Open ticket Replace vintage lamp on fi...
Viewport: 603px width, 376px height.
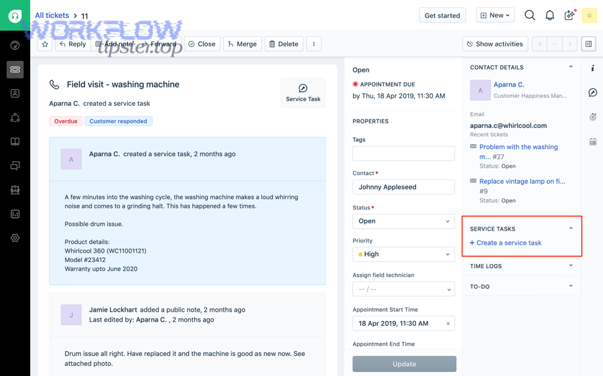[522, 181]
